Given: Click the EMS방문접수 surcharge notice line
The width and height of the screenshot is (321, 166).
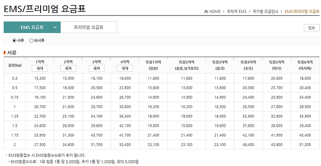Looking at the screenshot, I should pos(47,155).
